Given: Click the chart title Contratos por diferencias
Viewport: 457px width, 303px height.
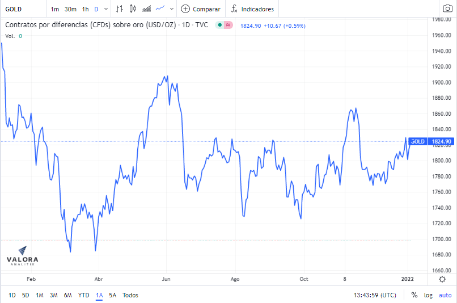Looking at the screenshot, I should 107,25.
